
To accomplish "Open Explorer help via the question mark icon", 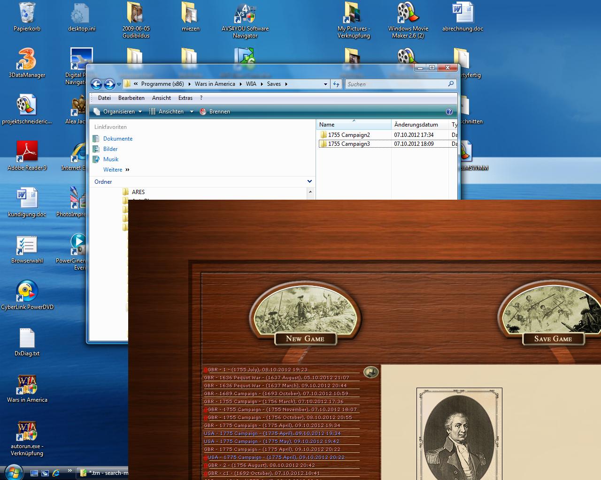I will pos(449,112).
